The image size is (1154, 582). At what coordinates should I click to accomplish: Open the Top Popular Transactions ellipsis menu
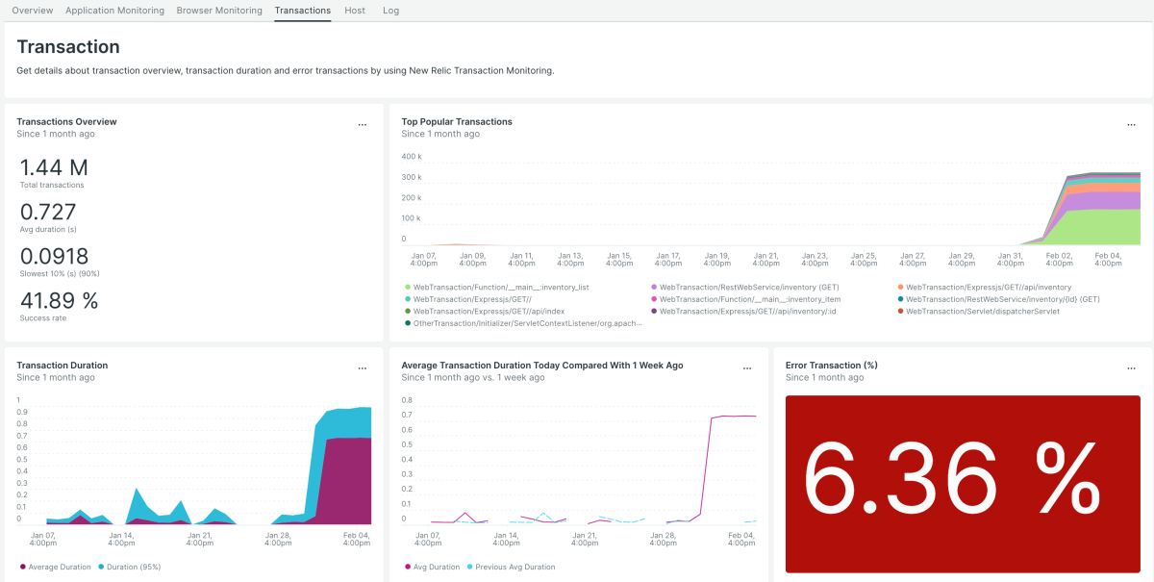pos(1132,125)
